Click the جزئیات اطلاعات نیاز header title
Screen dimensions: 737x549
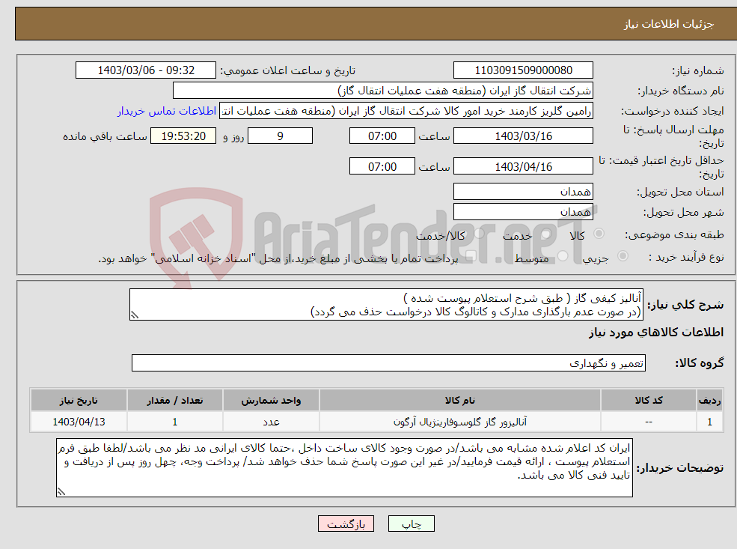point(669,24)
